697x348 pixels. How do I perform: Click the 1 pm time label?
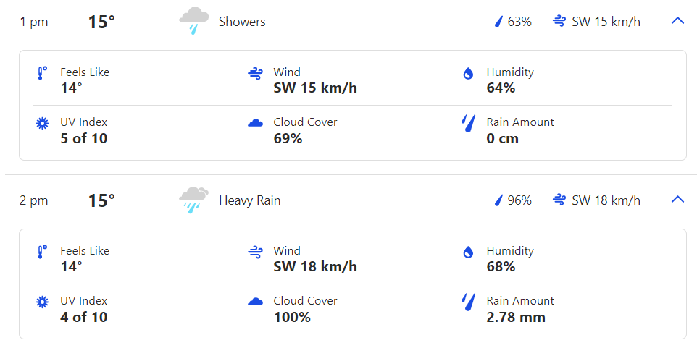pos(34,22)
